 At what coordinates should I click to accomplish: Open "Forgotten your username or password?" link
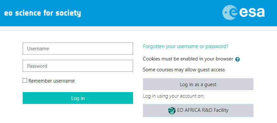186,46
